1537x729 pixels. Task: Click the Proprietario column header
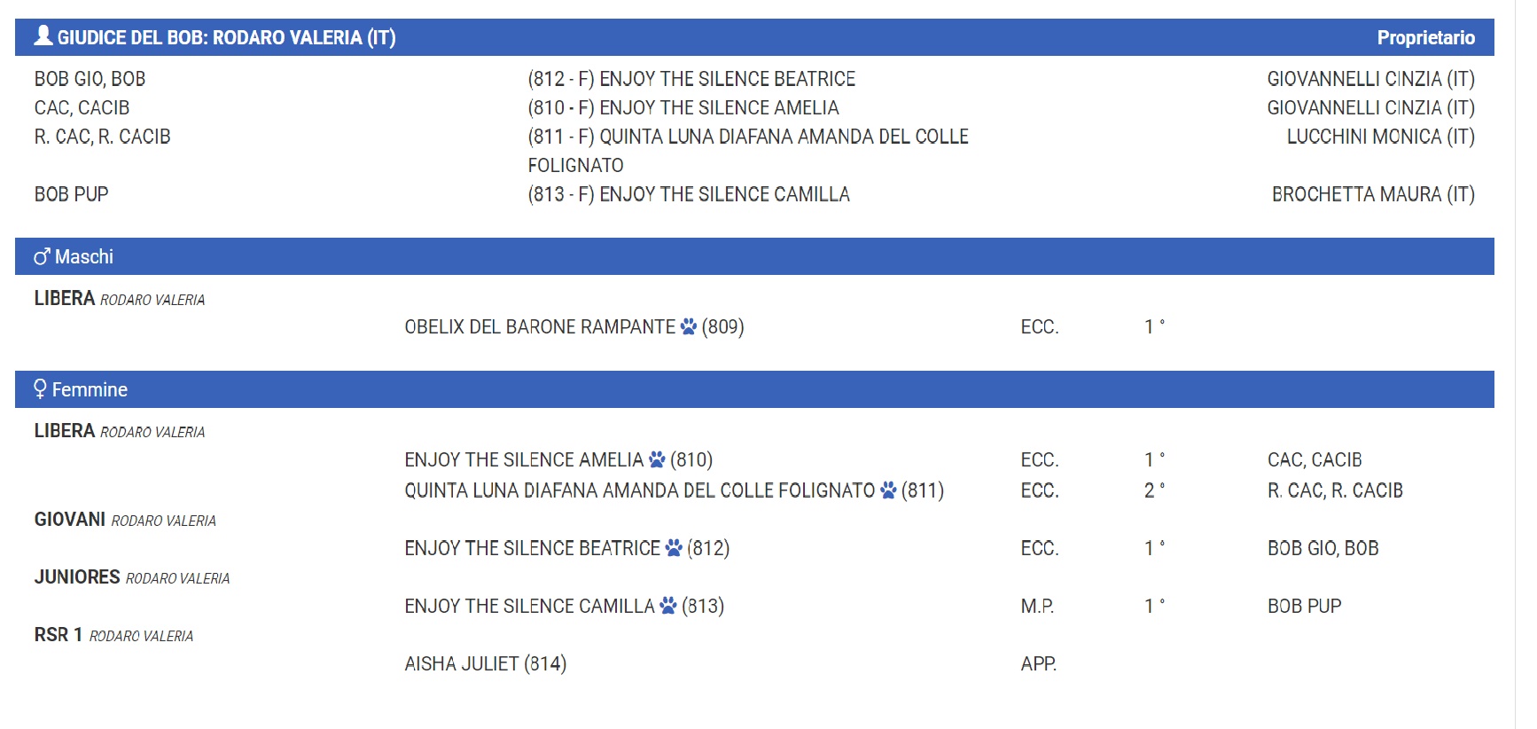(x=1425, y=37)
